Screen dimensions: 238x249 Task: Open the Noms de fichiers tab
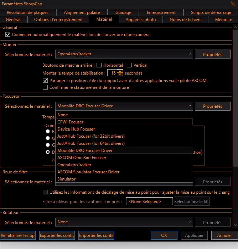pyautogui.click(x=185, y=20)
